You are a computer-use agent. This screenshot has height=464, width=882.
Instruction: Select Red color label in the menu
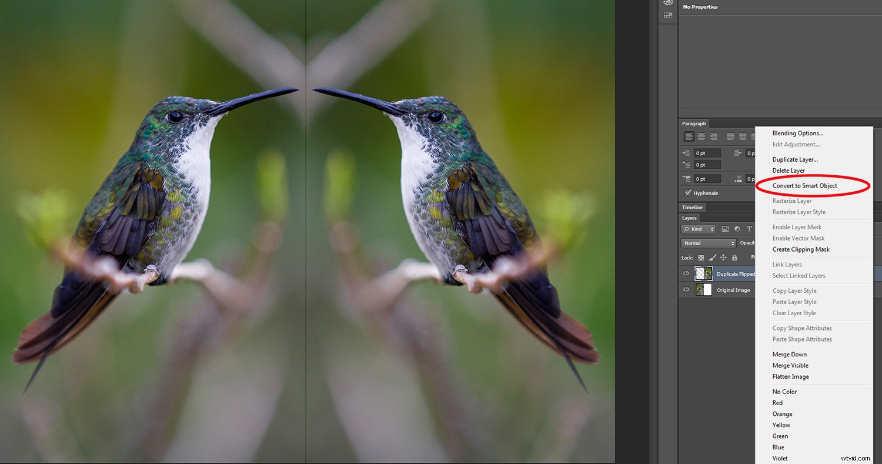(777, 402)
